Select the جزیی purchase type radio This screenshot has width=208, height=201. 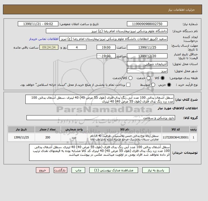pyautogui.click(x=169, y=85)
